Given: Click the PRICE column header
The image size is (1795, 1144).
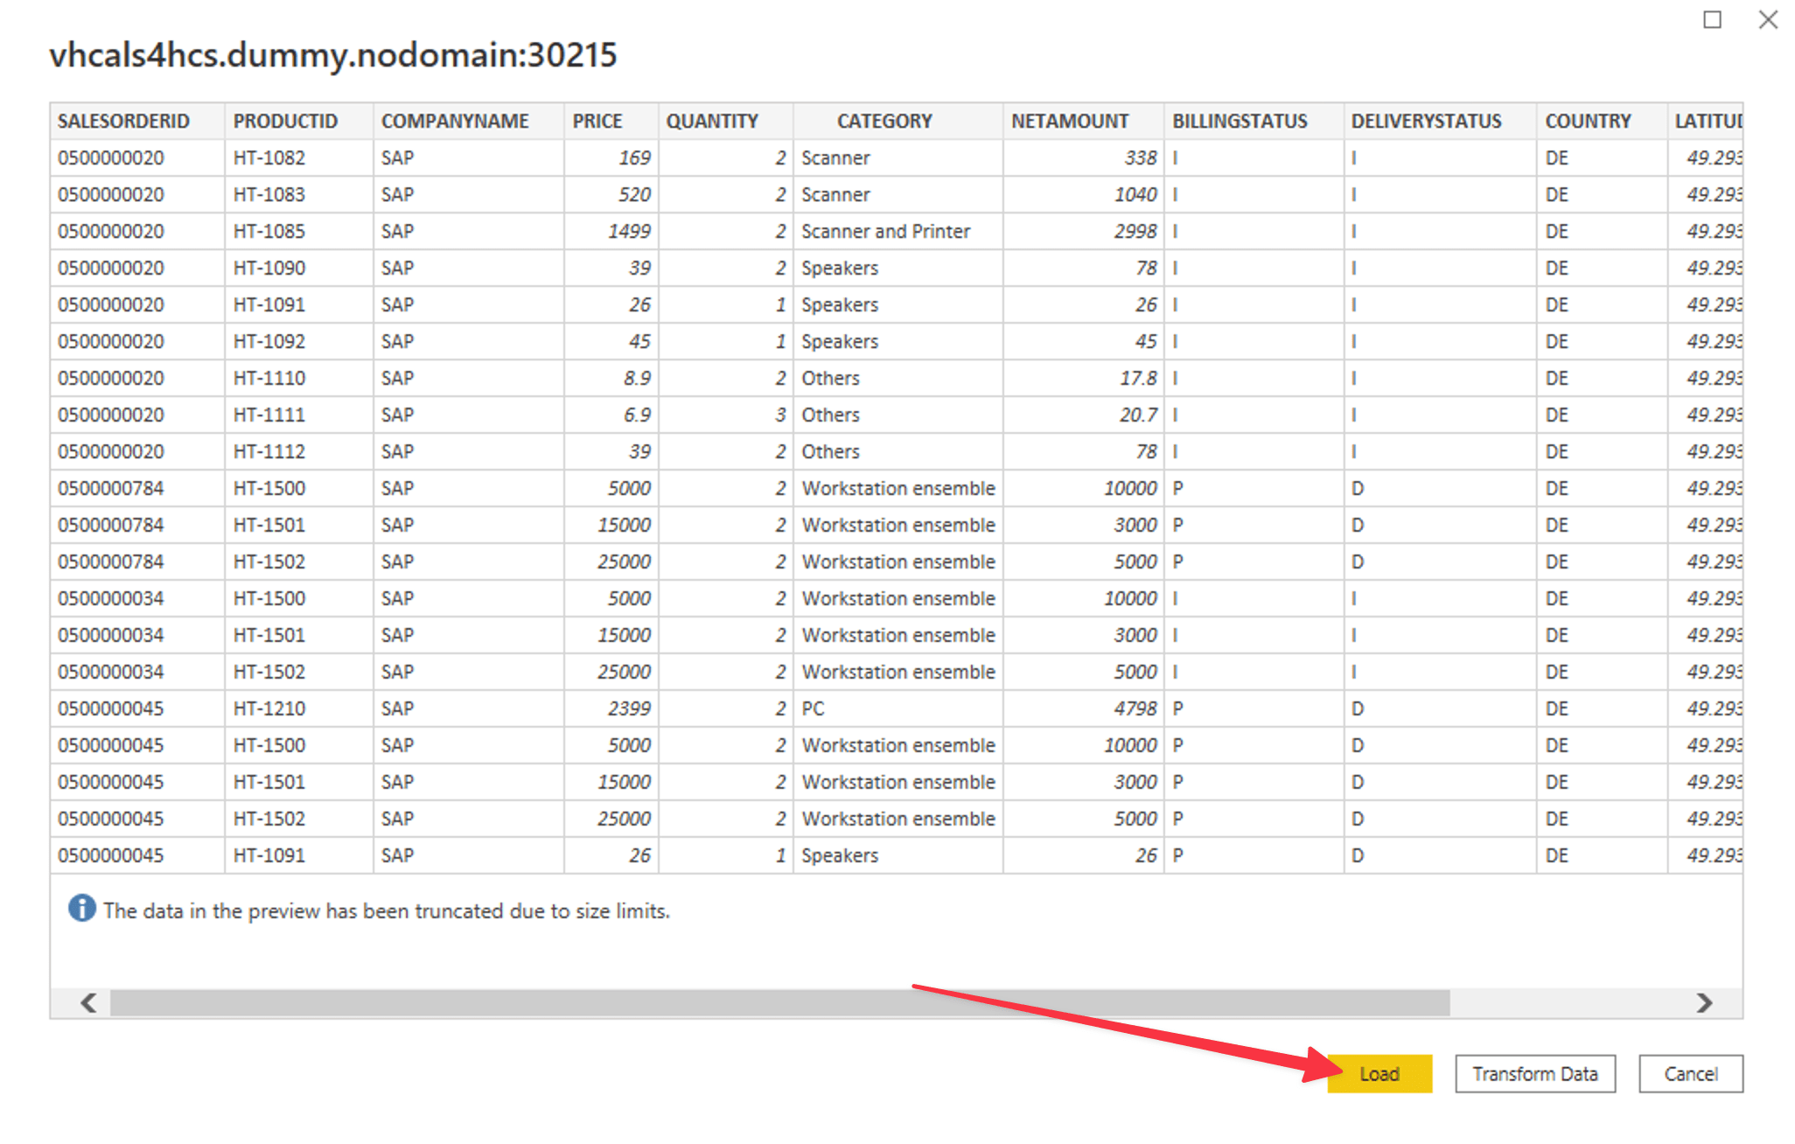Looking at the screenshot, I should click(x=597, y=121).
